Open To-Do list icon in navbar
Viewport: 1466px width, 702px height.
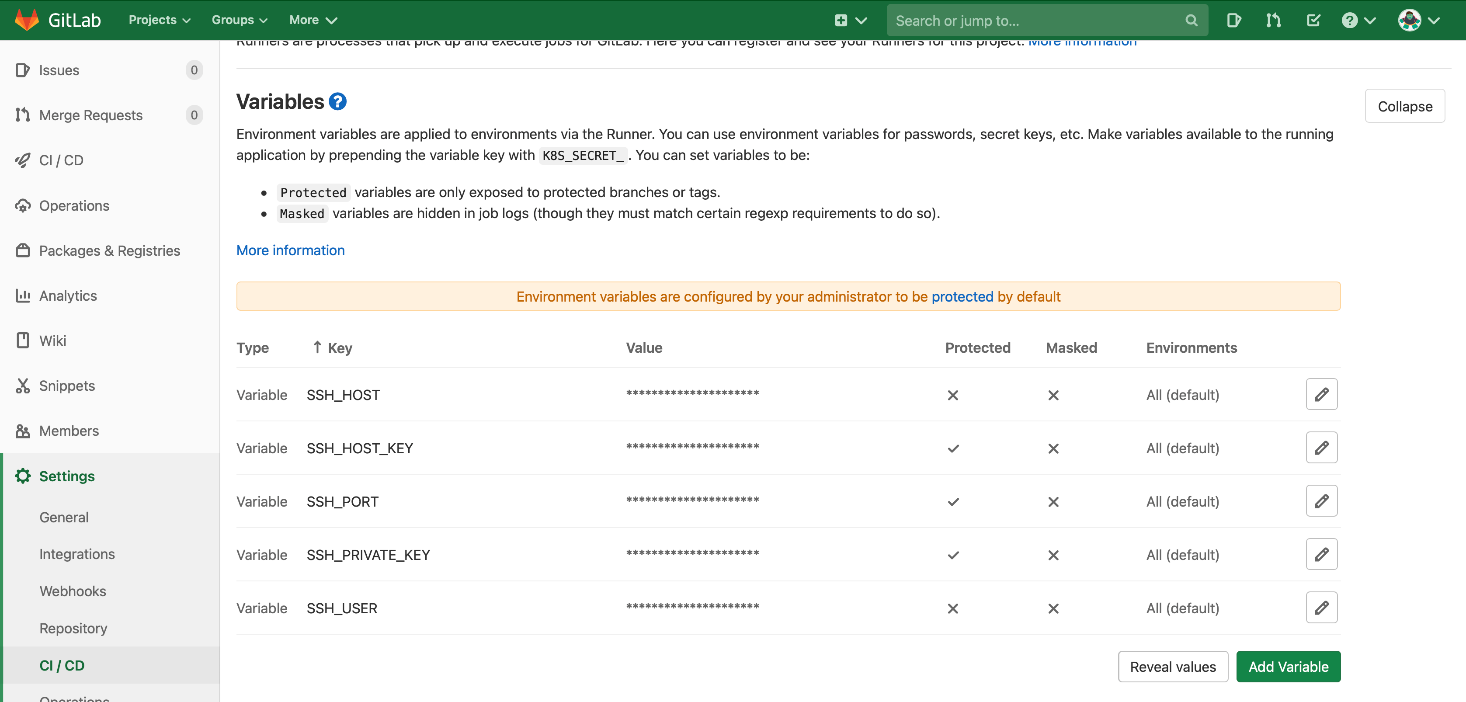point(1313,21)
